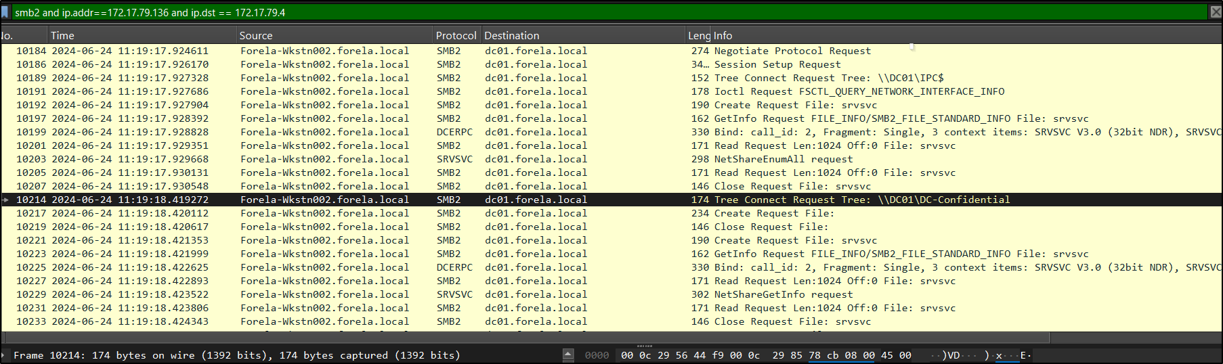This screenshot has height=364, width=1223.
Task: Select the Tree Connect DC-Confidential packet row
Action: 861,200
